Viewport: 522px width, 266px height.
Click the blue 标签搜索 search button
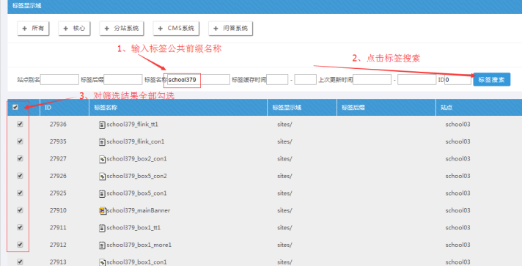pyautogui.click(x=492, y=80)
